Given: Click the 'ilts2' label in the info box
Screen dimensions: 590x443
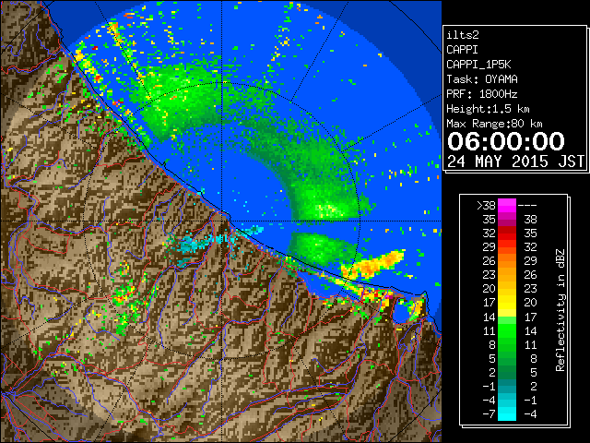Looking at the screenshot, I should 463,35.
